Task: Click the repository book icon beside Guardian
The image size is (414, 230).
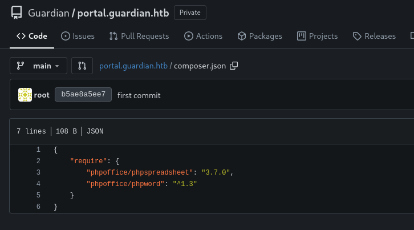Action: point(17,13)
